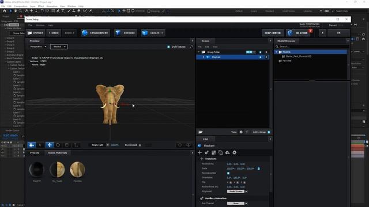Screen dimensions: 369x207
Task: Open the Perspective view dropdown
Action: (x=38, y=47)
